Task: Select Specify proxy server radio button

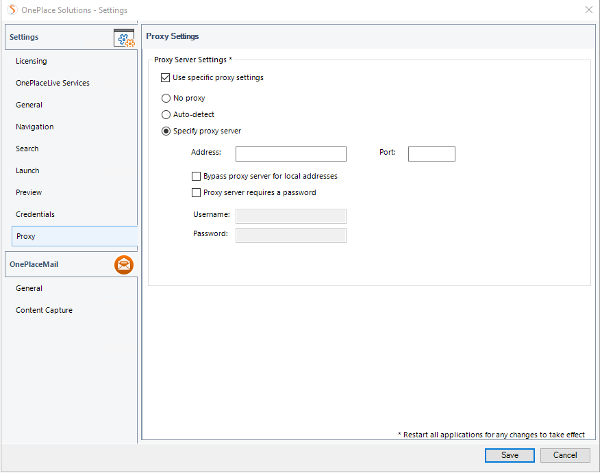Action: 166,131
